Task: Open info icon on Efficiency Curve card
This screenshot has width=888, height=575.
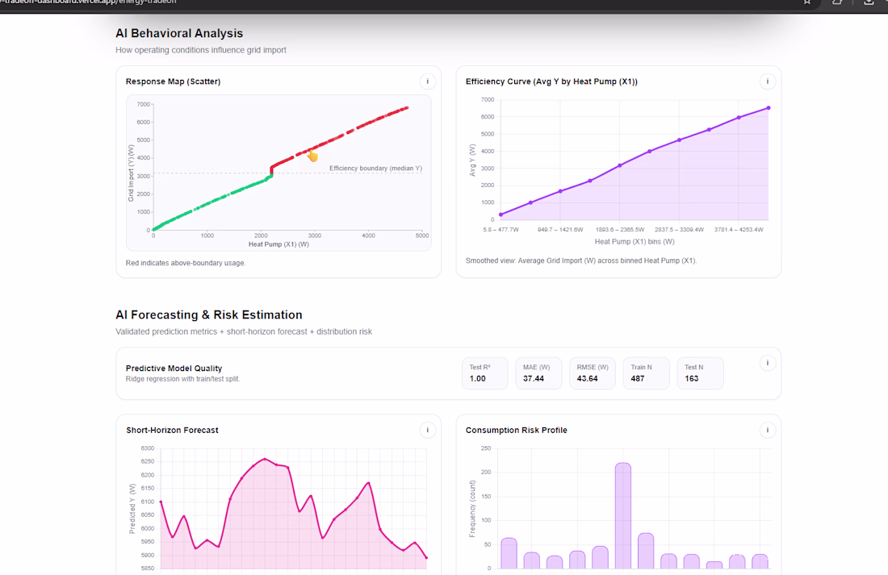Action: pos(768,81)
